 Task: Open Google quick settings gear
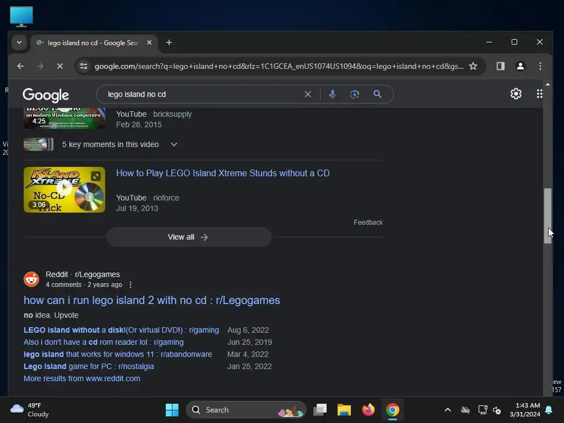coord(516,94)
